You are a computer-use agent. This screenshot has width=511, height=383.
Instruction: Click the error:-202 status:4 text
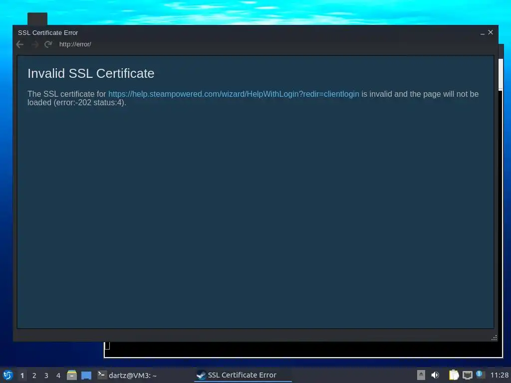click(90, 103)
